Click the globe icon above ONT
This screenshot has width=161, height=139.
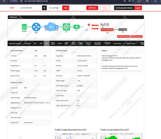coord(107,25)
